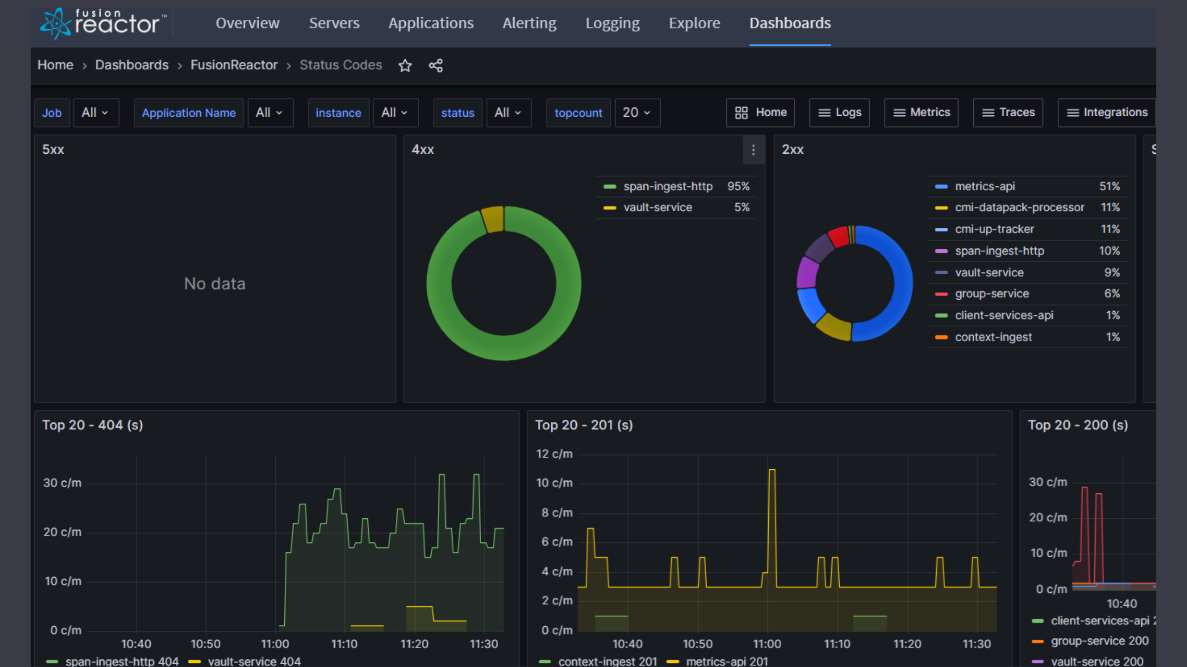Screen dimensions: 1187x667
Task: Toggle vault-service in 2xx legend
Action: (989, 272)
